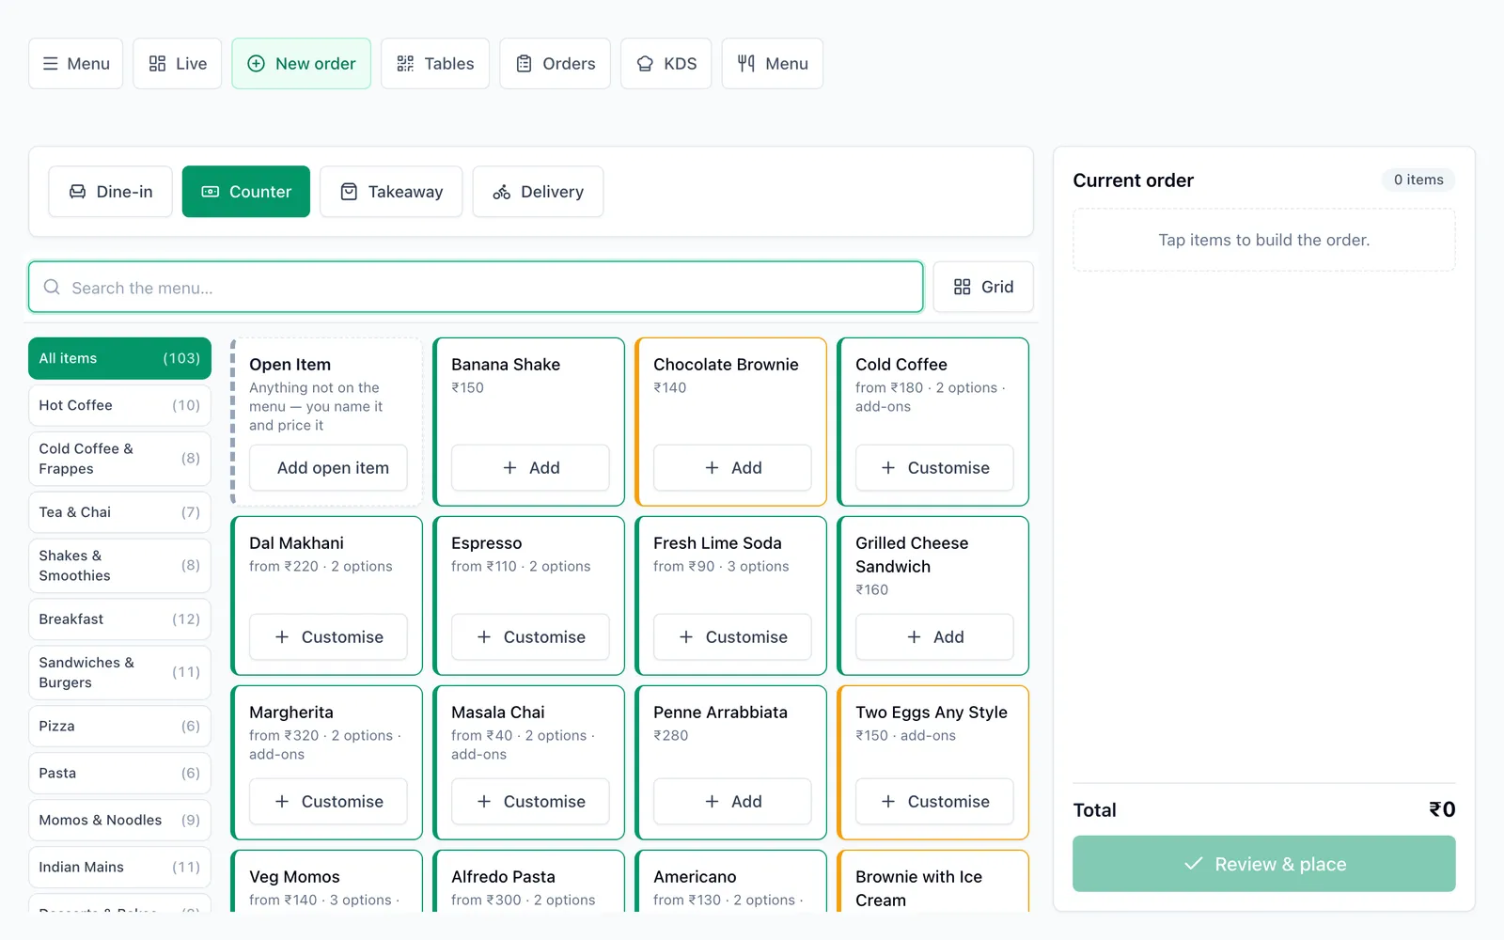Filter by Tea & Chai category
Viewport: 1504px width, 940px height.
(119, 512)
